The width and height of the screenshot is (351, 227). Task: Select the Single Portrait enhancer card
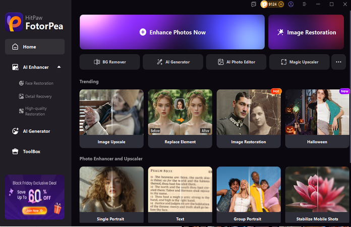click(x=111, y=195)
